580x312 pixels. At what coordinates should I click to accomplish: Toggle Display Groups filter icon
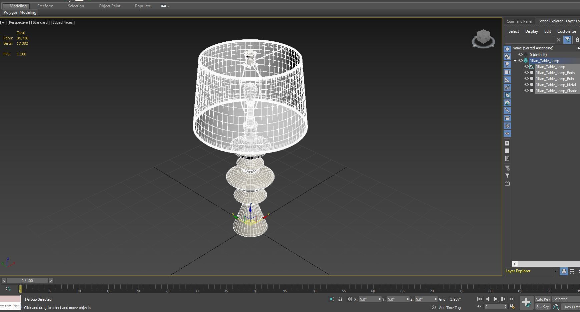click(x=507, y=95)
